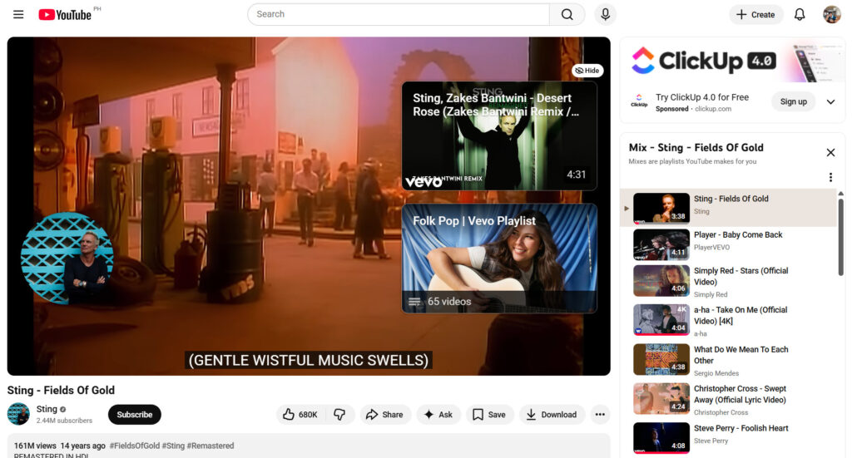Open Sting channel avatar below video
The image size is (852, 458).
18,414
